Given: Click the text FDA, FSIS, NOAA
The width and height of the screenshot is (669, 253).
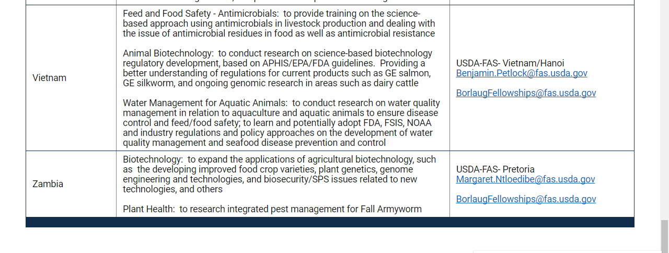Looking at the screenshot, I should pos(396,123).
